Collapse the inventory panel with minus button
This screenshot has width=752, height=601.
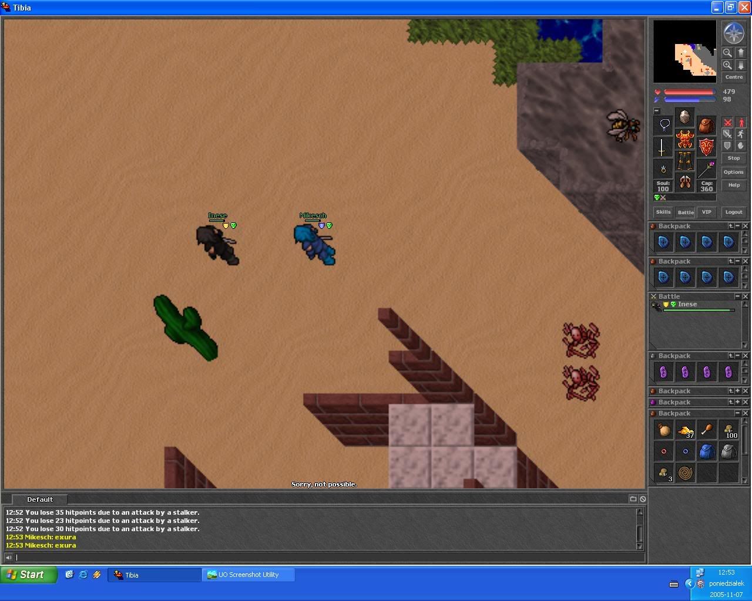(x=657, y=111)
